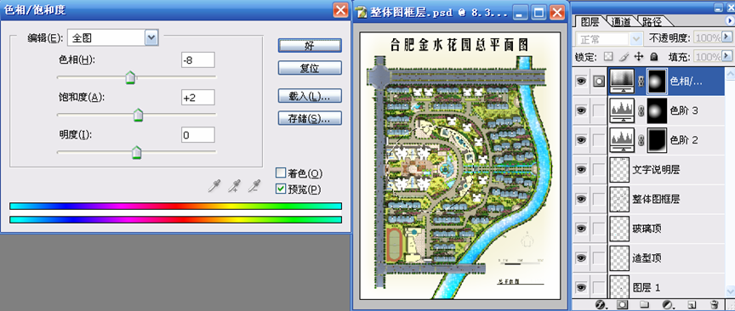
Task: Open the blending mode 正常 dropdown
Action: [609, 39]
